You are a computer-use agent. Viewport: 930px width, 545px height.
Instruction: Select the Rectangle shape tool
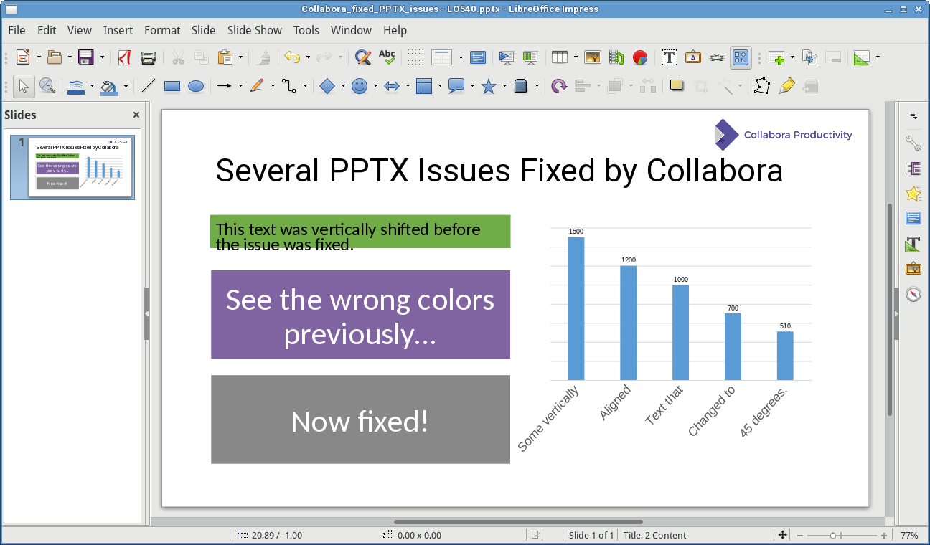(172, 86)
